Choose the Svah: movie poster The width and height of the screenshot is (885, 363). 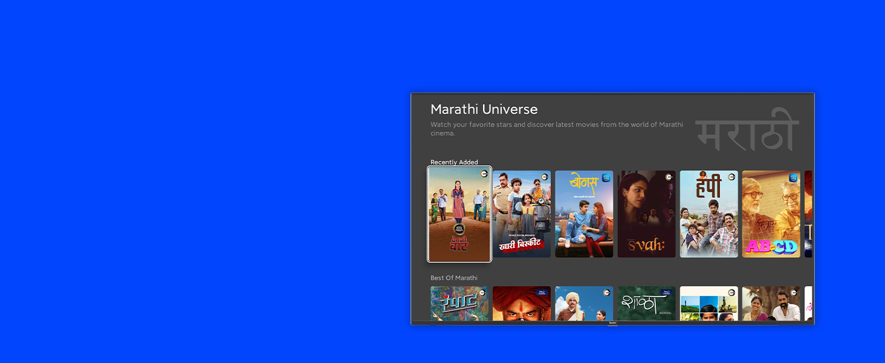[646, 214]
